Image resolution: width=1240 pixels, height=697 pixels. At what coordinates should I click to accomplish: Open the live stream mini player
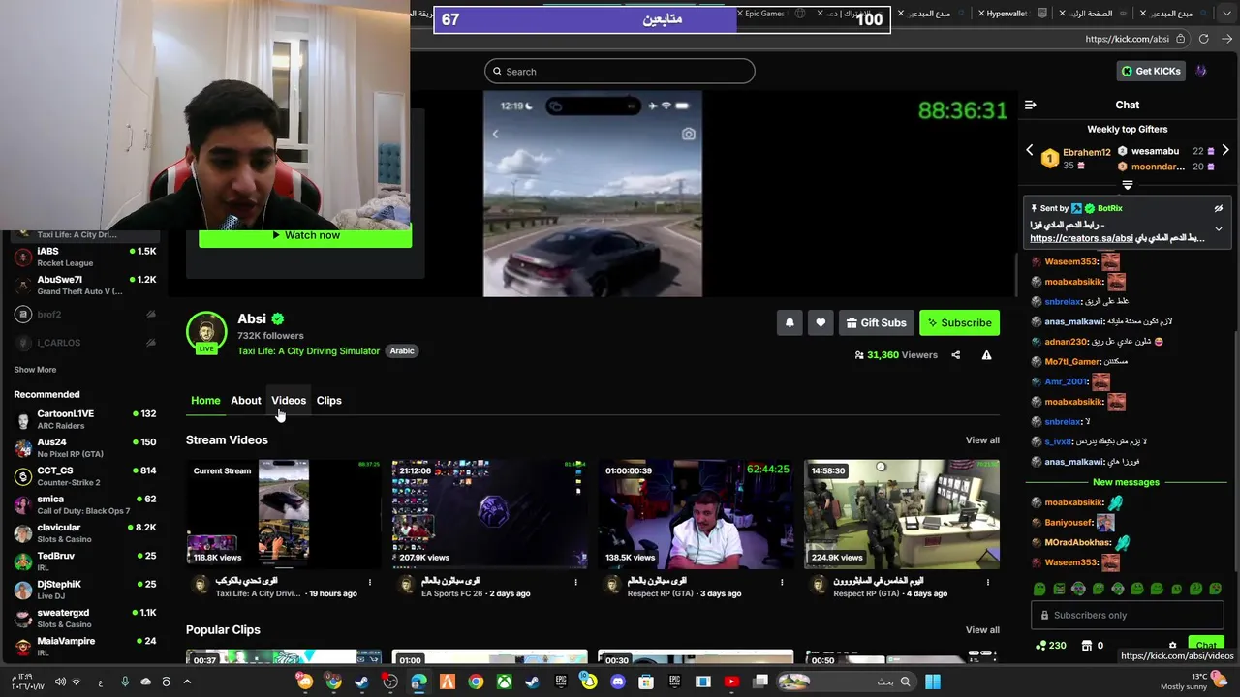click(x=593, y=194)
